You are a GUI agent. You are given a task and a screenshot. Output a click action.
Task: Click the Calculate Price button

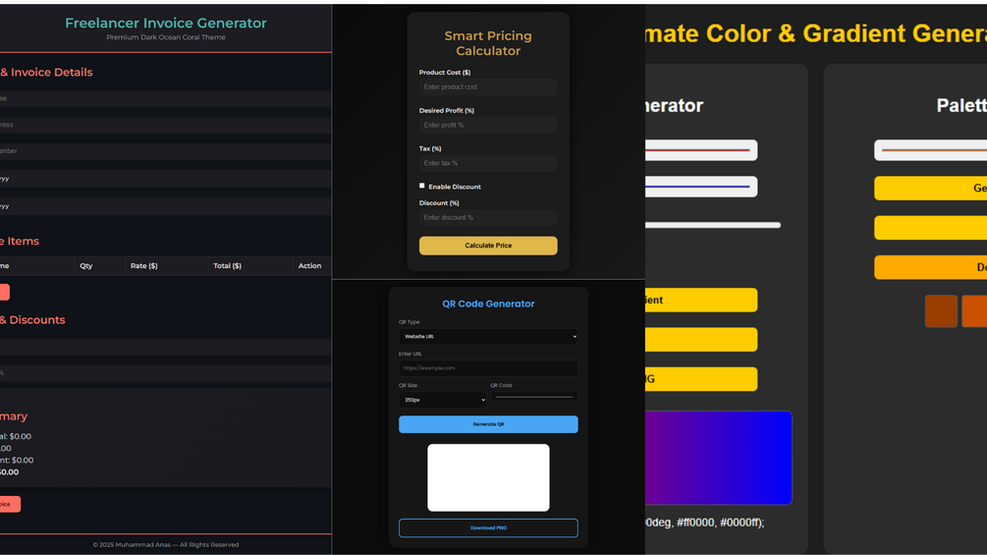(488, 246)
